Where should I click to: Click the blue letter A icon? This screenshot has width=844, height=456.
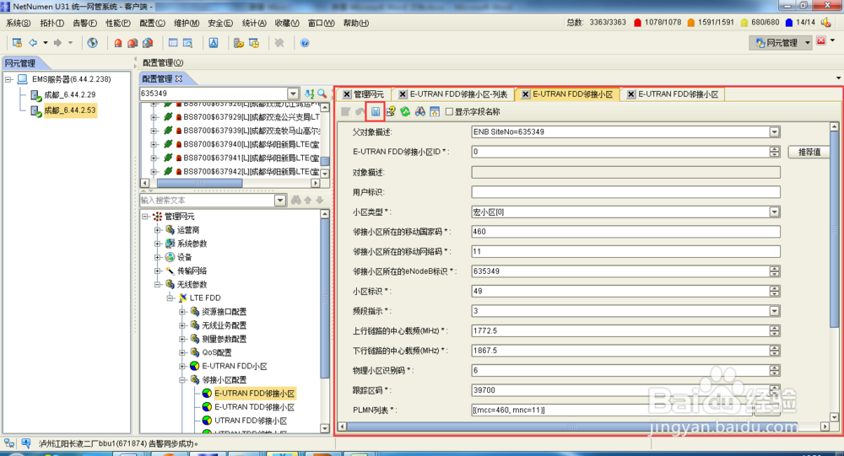point(214,43)
